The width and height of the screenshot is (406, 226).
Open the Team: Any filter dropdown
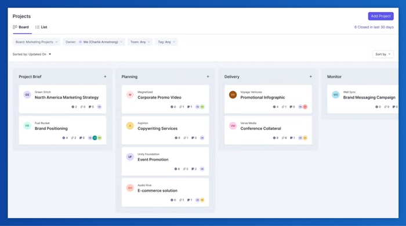(x=140, y=42)
